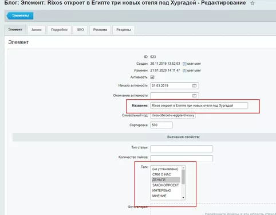Viewport: 276px width, 215px height.
Task: Click user link [1] in Создан row
Action: (x=184, y=64)
